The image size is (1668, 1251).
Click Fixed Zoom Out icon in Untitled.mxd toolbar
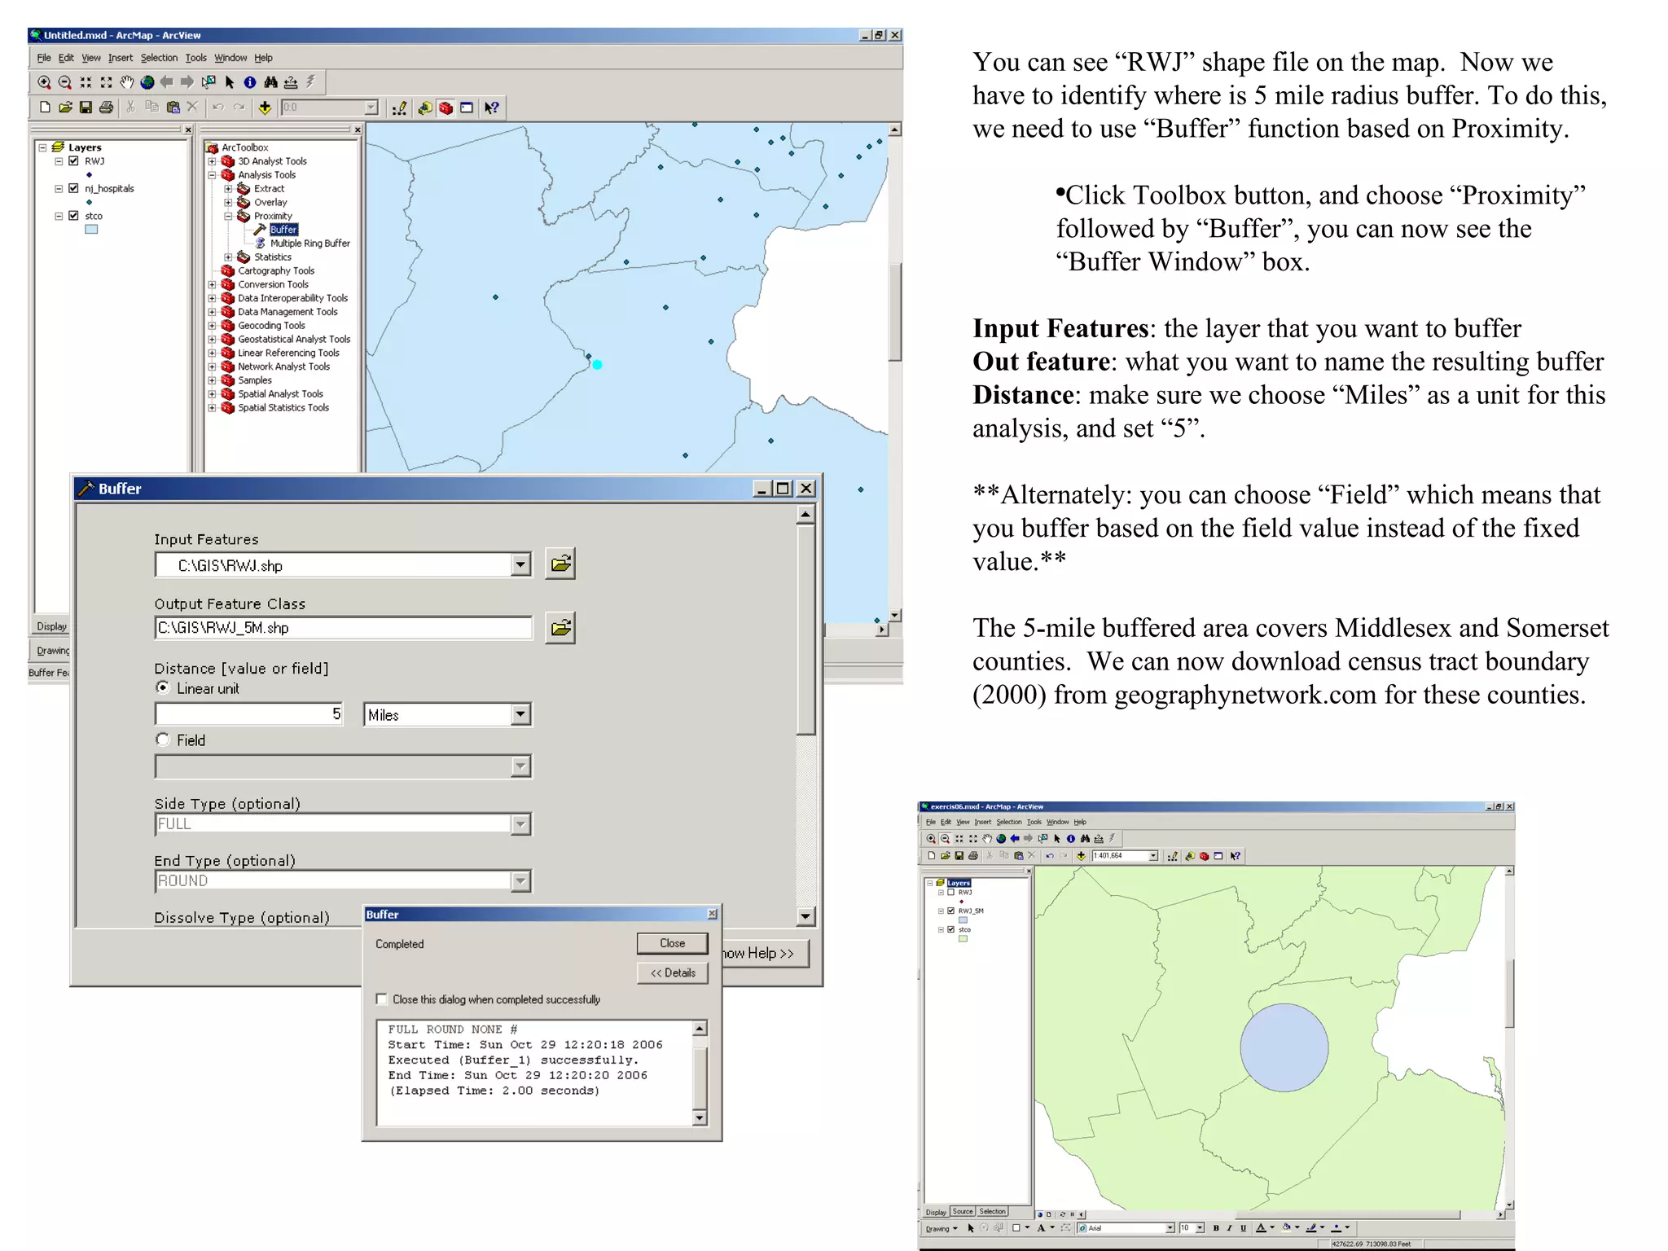point(106,82)
